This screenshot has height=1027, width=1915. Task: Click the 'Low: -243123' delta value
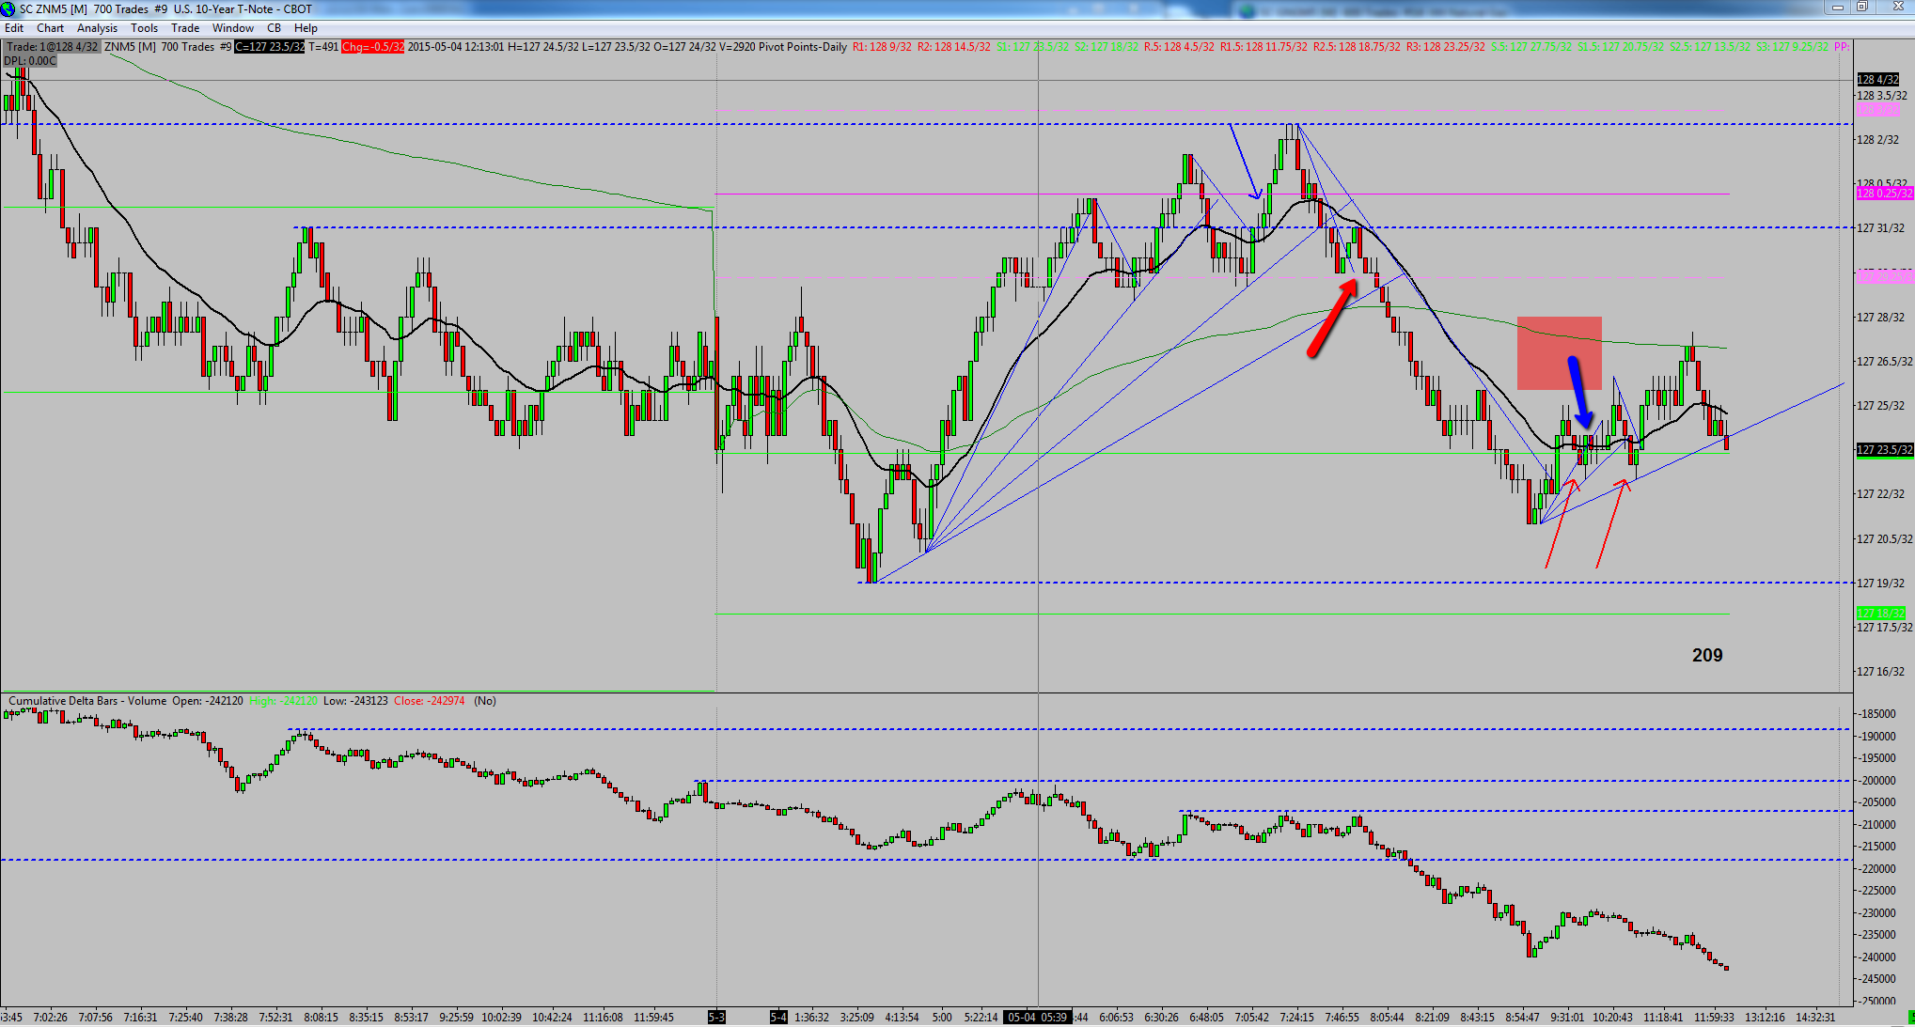[x=356, y=701]
